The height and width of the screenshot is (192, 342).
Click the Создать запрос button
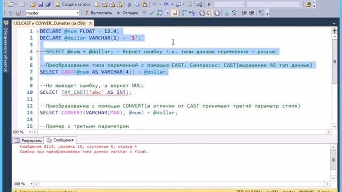[x=73, y=4]
